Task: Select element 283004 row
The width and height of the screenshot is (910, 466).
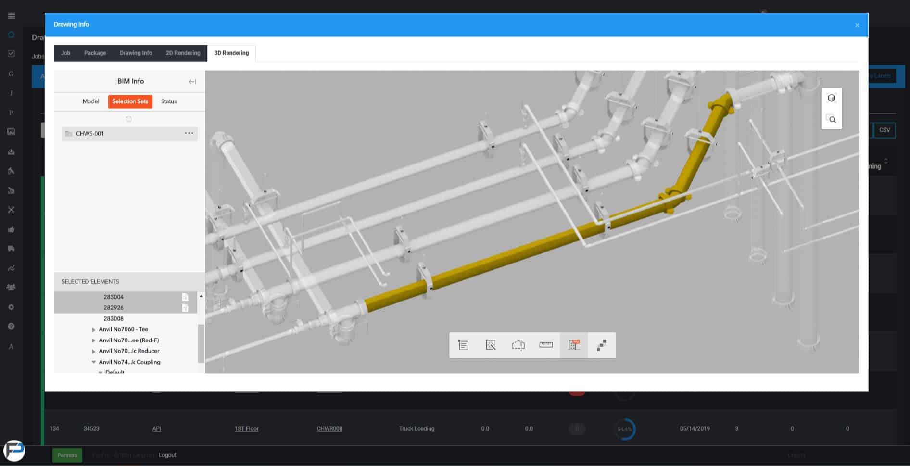Action: (126, 297)
